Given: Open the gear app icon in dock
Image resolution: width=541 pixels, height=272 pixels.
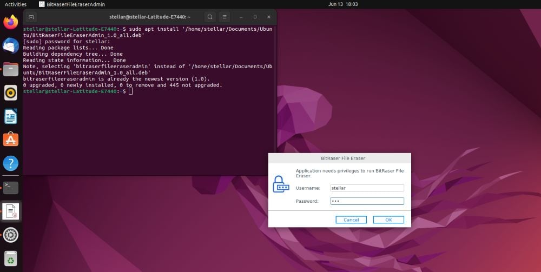Looking at the screenshot, I should [11, 235].
